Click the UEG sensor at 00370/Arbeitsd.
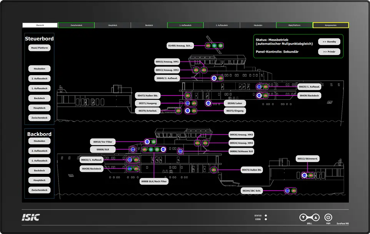Viewport: 370px width, 234px height. (x=178, y=111)
